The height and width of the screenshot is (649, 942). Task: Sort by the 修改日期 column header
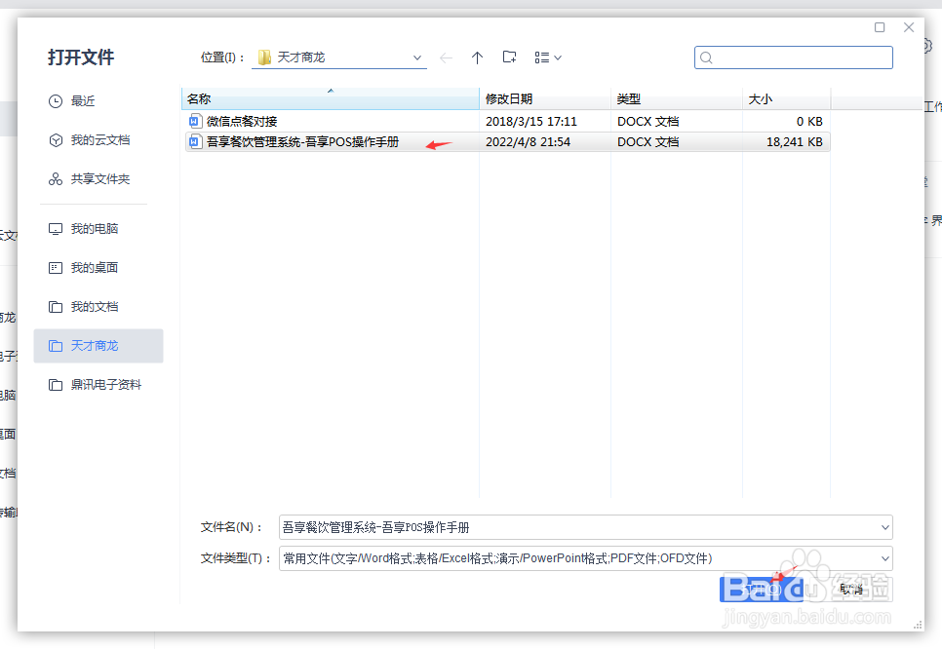click(x=545, y=99)
